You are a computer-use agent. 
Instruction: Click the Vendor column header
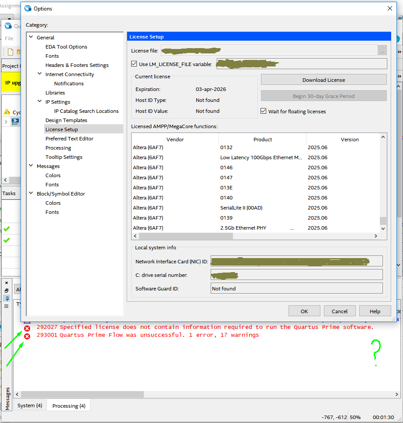(x=175, y=139)
